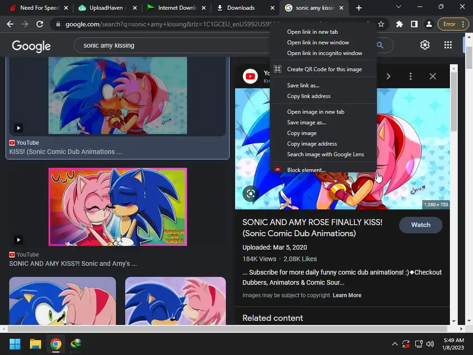Open Google quick settings gear
473x355 pixels.
[425, 45]
